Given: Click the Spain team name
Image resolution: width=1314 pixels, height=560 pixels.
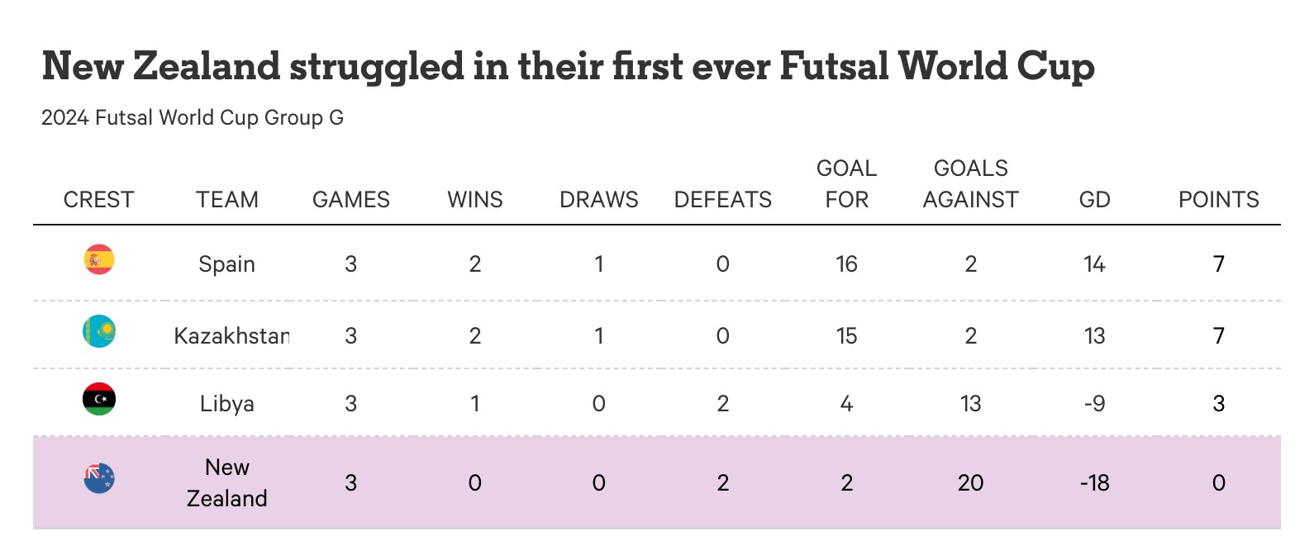Looking at the screenshot, I should pyautogui.click(x=227, y=264).
